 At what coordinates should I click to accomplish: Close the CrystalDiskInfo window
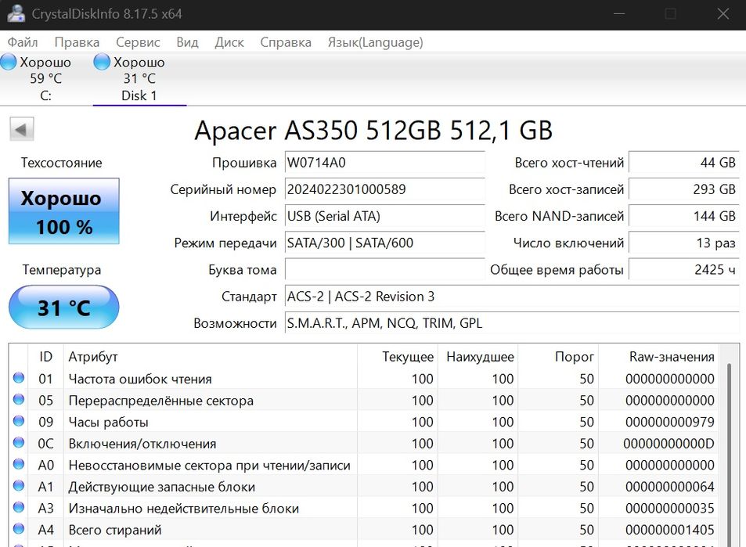[x=723, y=14]
